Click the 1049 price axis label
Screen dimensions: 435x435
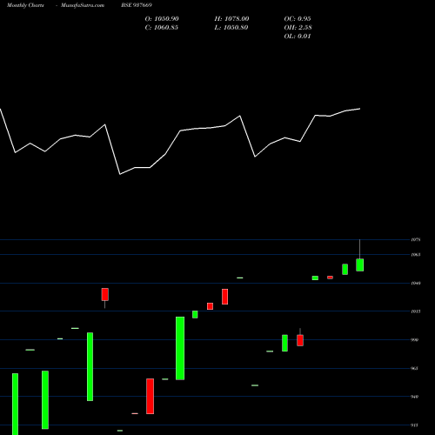(x=416, y=283)
